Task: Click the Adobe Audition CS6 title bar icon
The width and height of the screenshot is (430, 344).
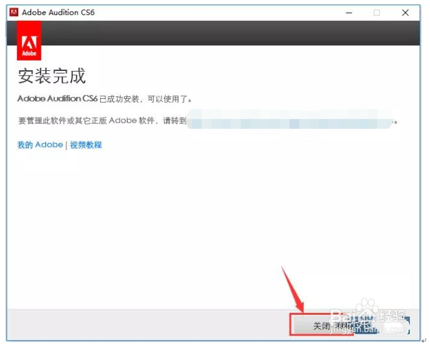Action: click(14, 12)
